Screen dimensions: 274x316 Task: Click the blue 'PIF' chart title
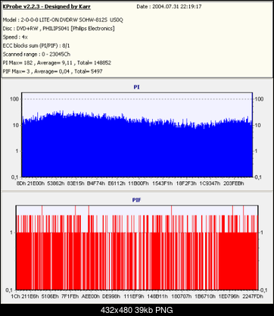(136, 200)
